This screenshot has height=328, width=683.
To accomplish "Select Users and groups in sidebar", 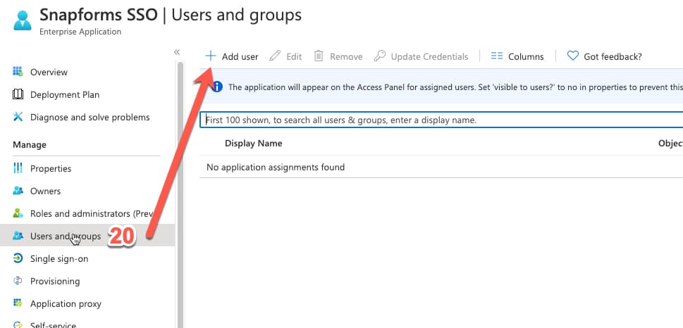I will click(x=65, y=236).
